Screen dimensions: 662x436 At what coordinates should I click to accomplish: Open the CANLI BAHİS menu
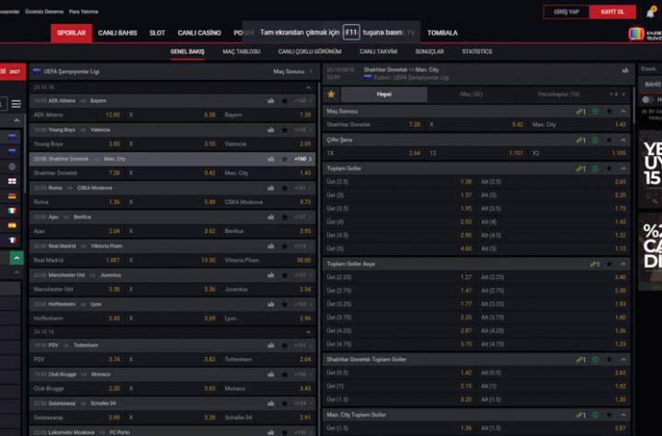(118, 33)
